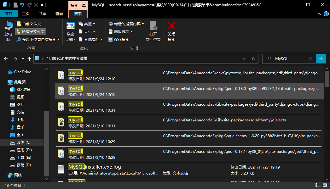
Task: Expand the Kind filter dropdown
Action: point(87,24)
